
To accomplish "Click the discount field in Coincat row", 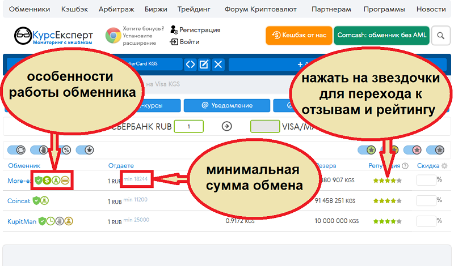I will click(x=426, y=200).
